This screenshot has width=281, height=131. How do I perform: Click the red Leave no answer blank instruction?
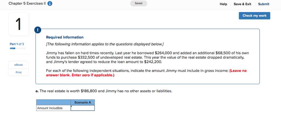coord(146,73)
